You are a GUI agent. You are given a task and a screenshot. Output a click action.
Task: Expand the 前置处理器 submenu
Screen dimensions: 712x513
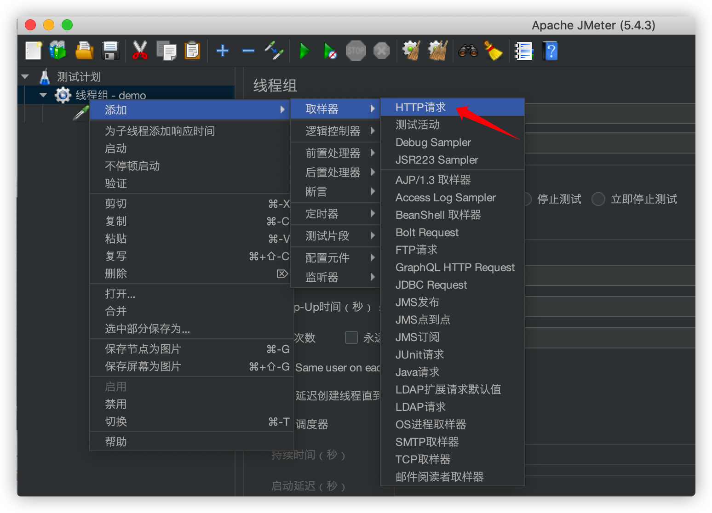click(335, 153)
